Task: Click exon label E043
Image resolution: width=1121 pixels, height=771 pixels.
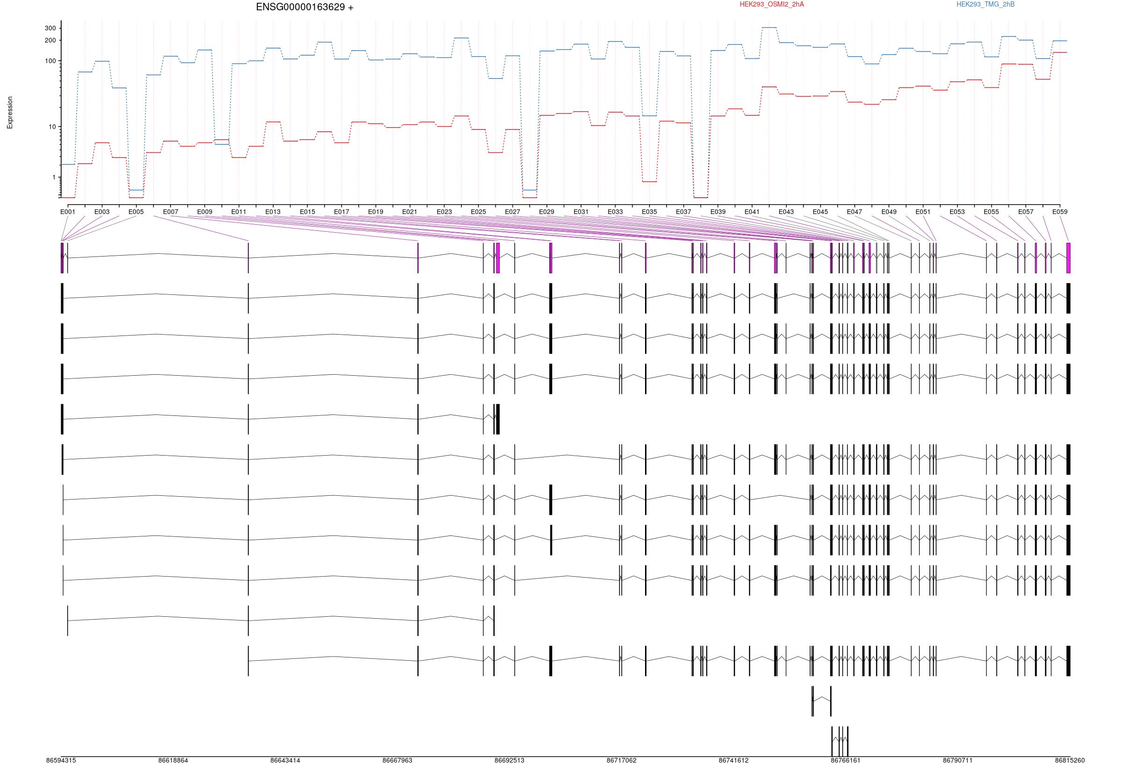Action: (x=786, y=212)
